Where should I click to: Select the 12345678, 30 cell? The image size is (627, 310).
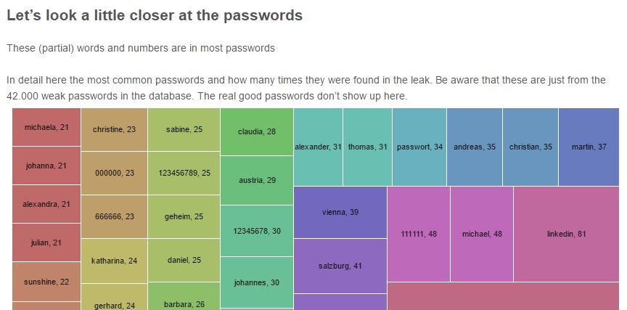click(x=257, y=231)
